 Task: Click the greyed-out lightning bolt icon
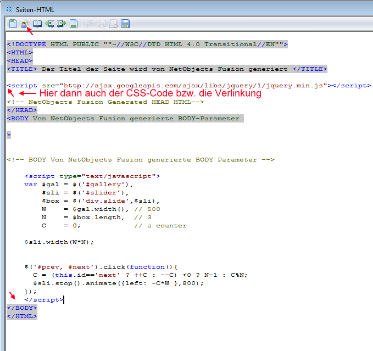[x=89, y=24]
